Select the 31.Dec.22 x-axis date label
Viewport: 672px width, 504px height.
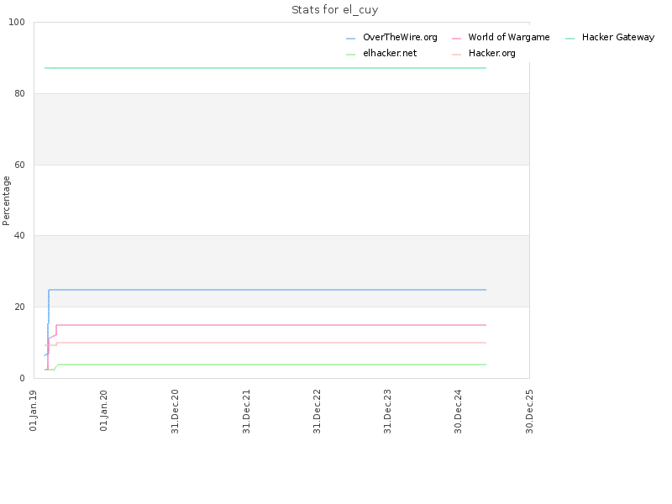tap(317, 411)
